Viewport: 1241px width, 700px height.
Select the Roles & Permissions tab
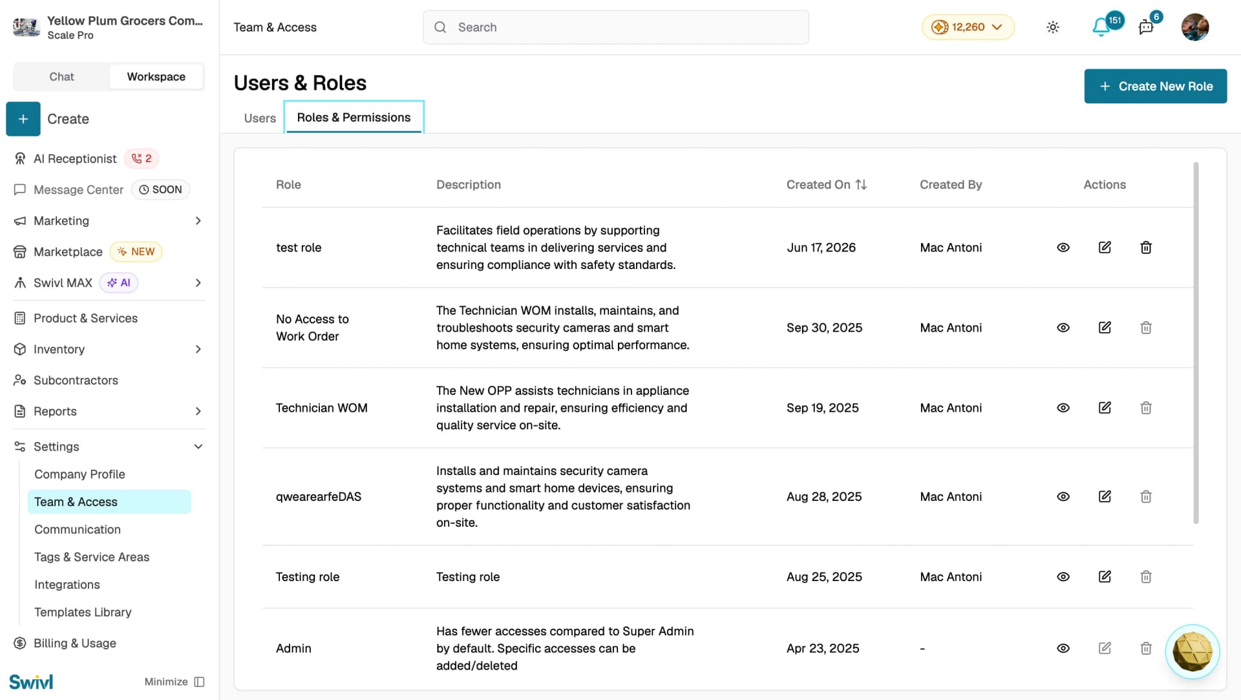coord(354,118)
